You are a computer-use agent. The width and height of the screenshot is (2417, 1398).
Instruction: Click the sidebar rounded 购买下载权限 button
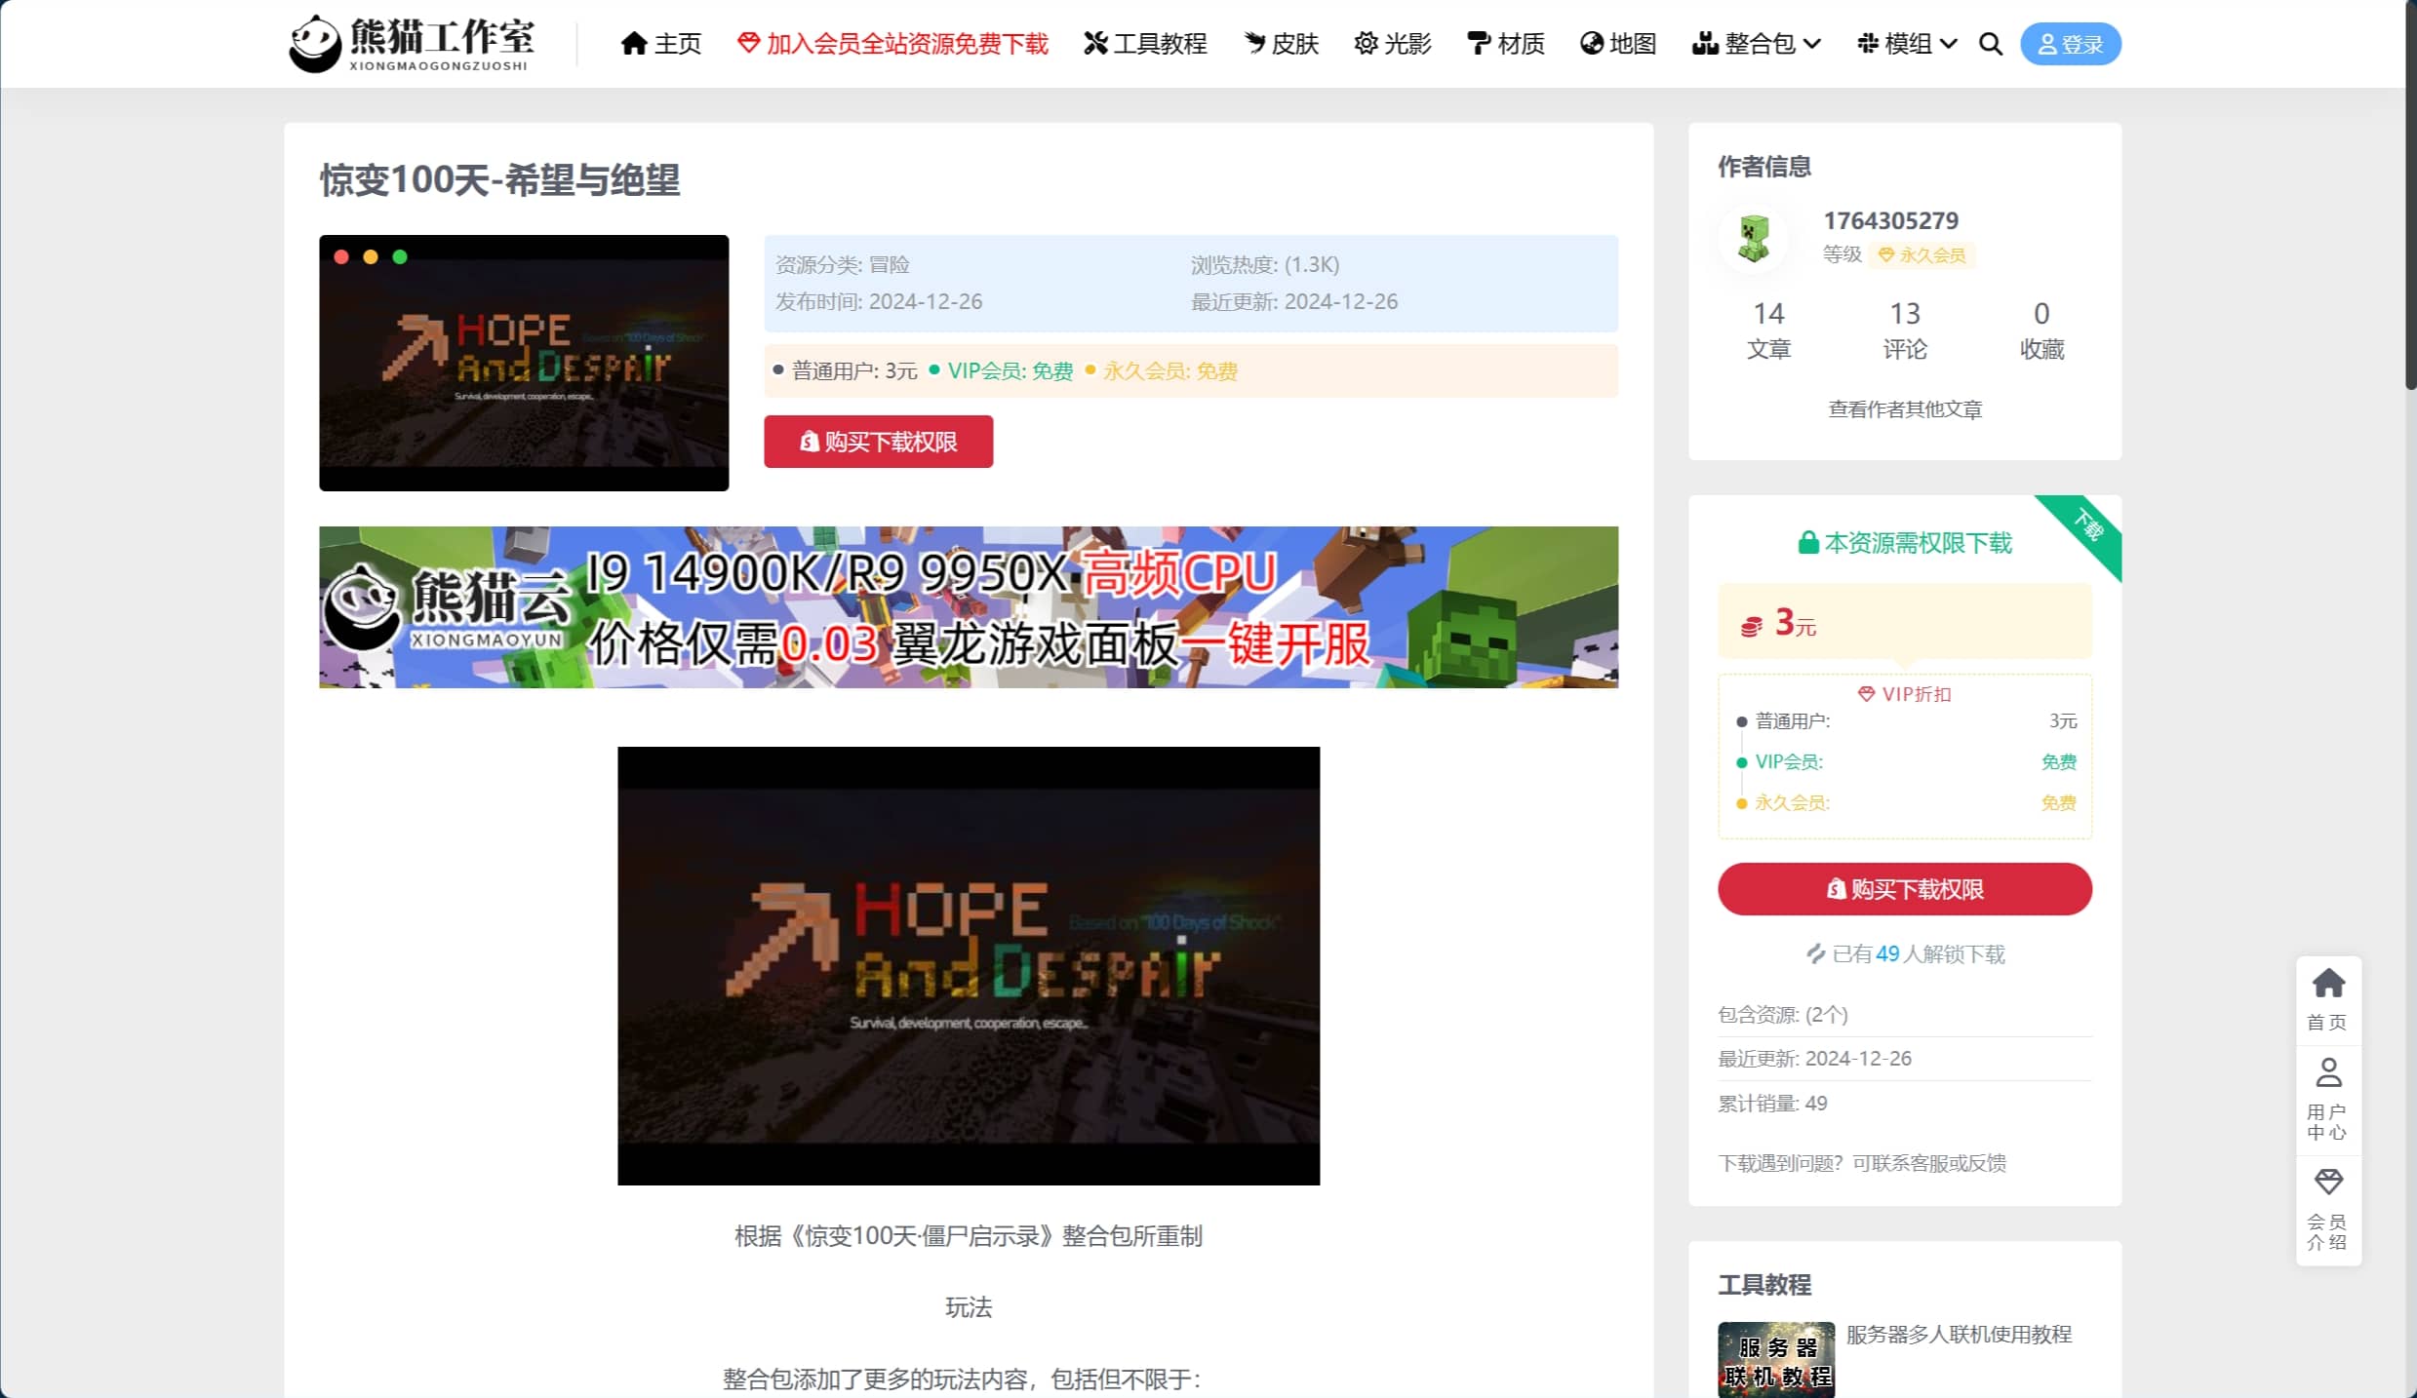pos(1905,889)
